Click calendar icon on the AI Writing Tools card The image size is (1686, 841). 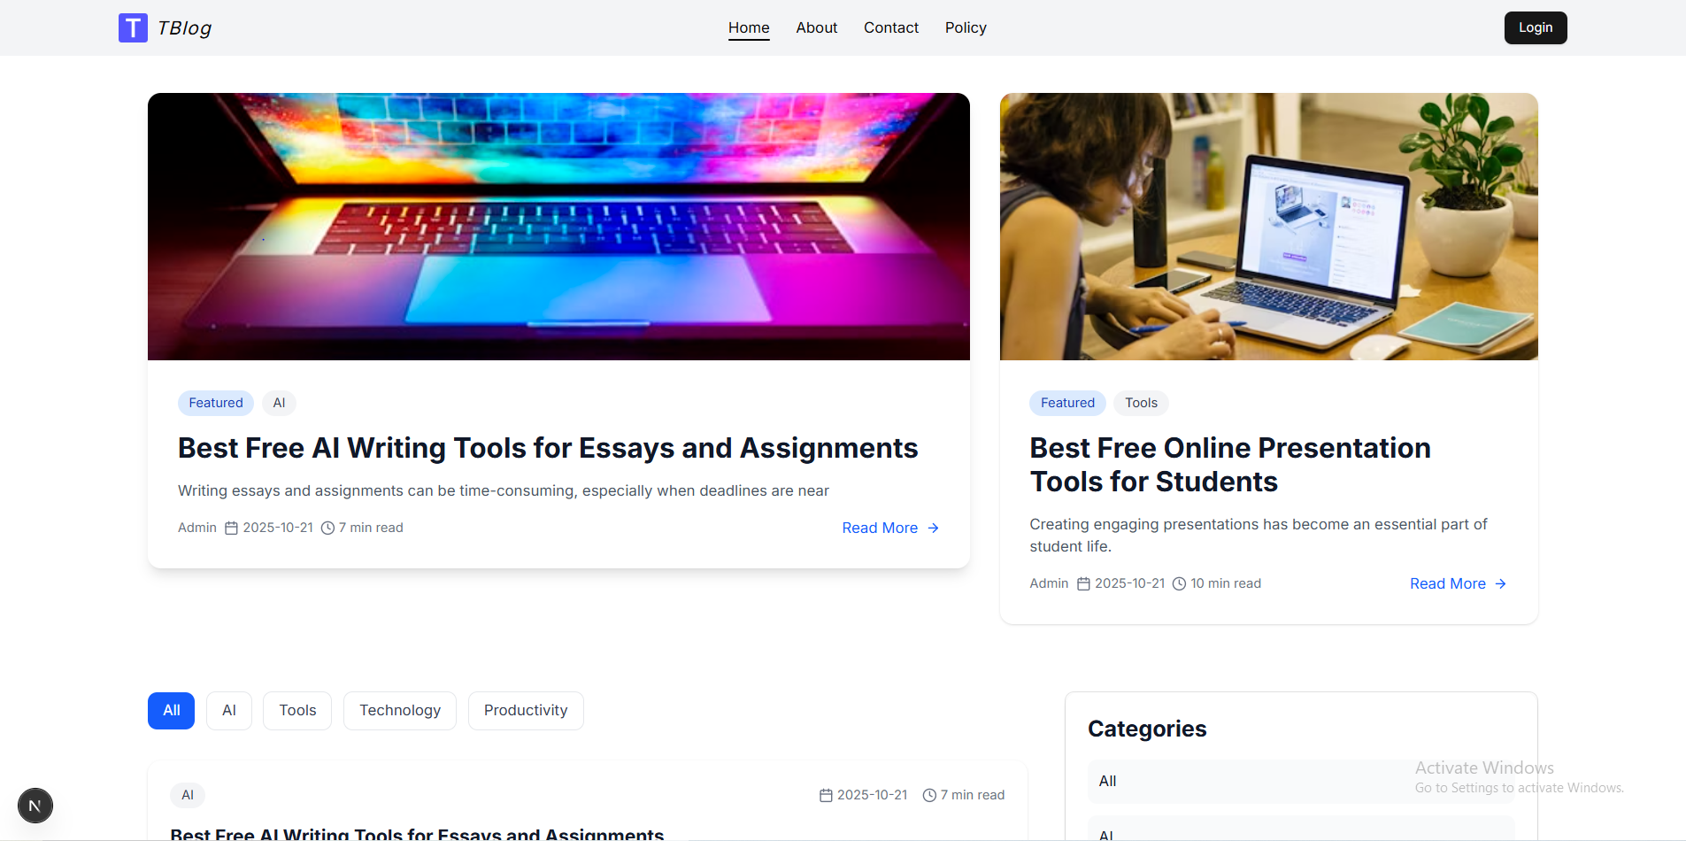coord(231,528)
